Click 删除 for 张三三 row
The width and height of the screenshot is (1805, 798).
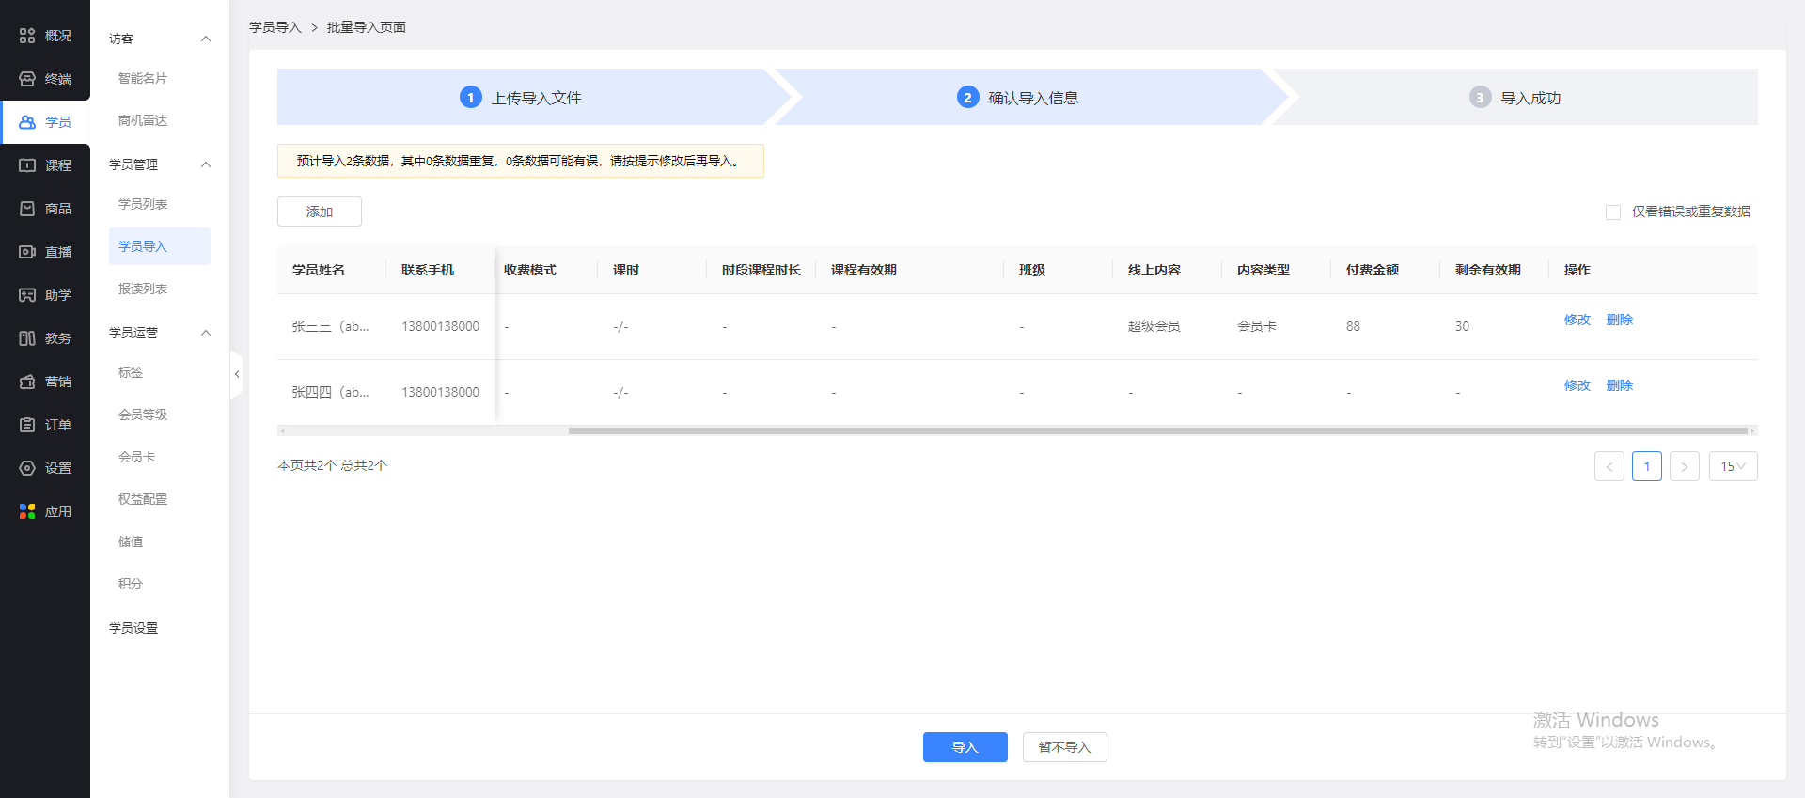pyautogui.click(x=1620, y=320)
